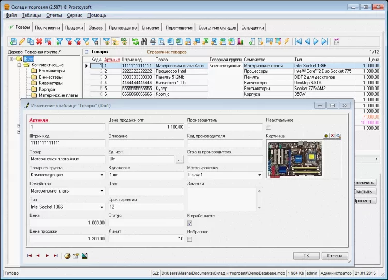Click the delete picture red X icon
Viewport: 388px width, 280px height.
pyautogui.click(x=333, y=136)
